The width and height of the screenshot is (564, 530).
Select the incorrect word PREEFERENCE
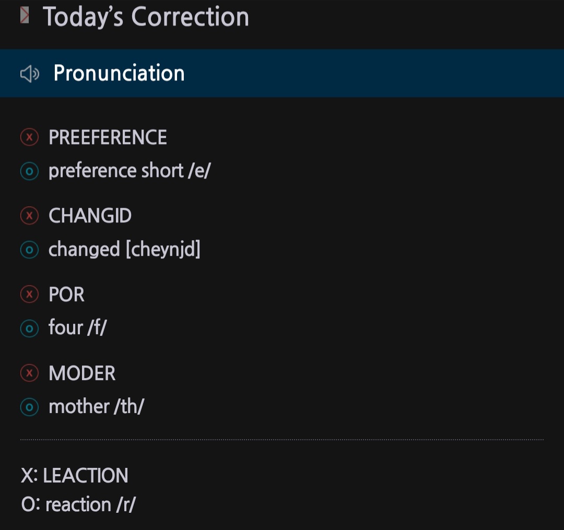coord(108,137)
